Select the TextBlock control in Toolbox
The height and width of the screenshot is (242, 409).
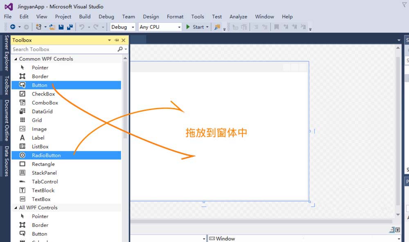coord(66,190)
